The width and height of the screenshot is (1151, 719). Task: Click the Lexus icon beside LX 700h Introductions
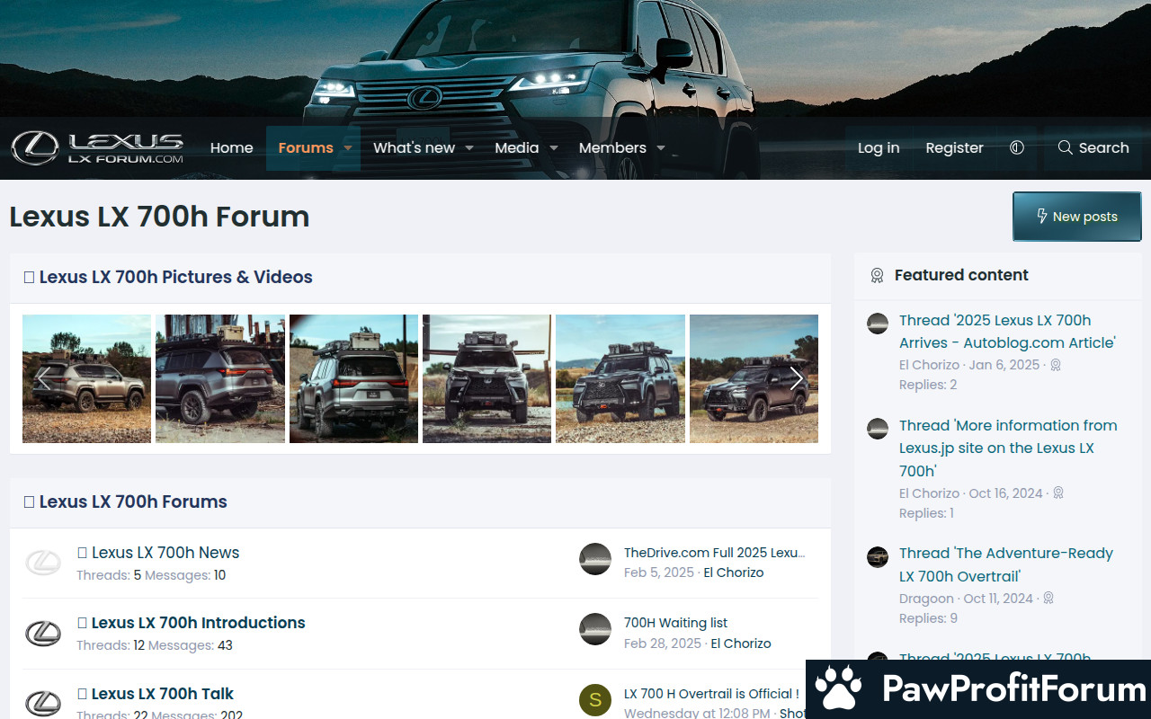pos(42,634)
